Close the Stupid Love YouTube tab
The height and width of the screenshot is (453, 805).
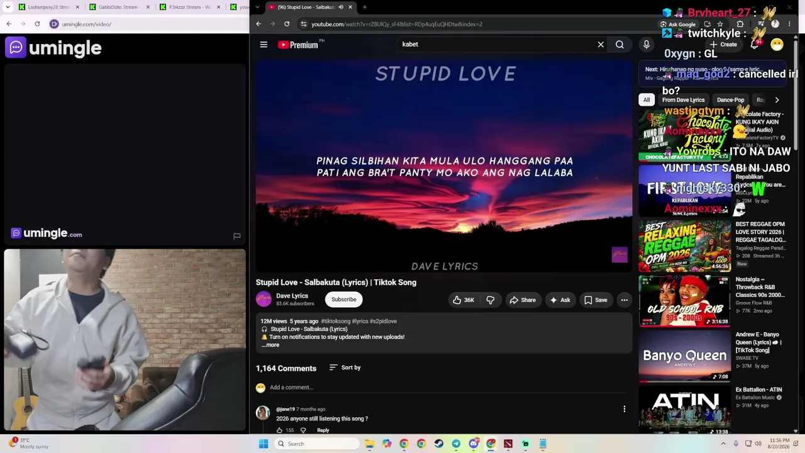click(x=350, y=7)
